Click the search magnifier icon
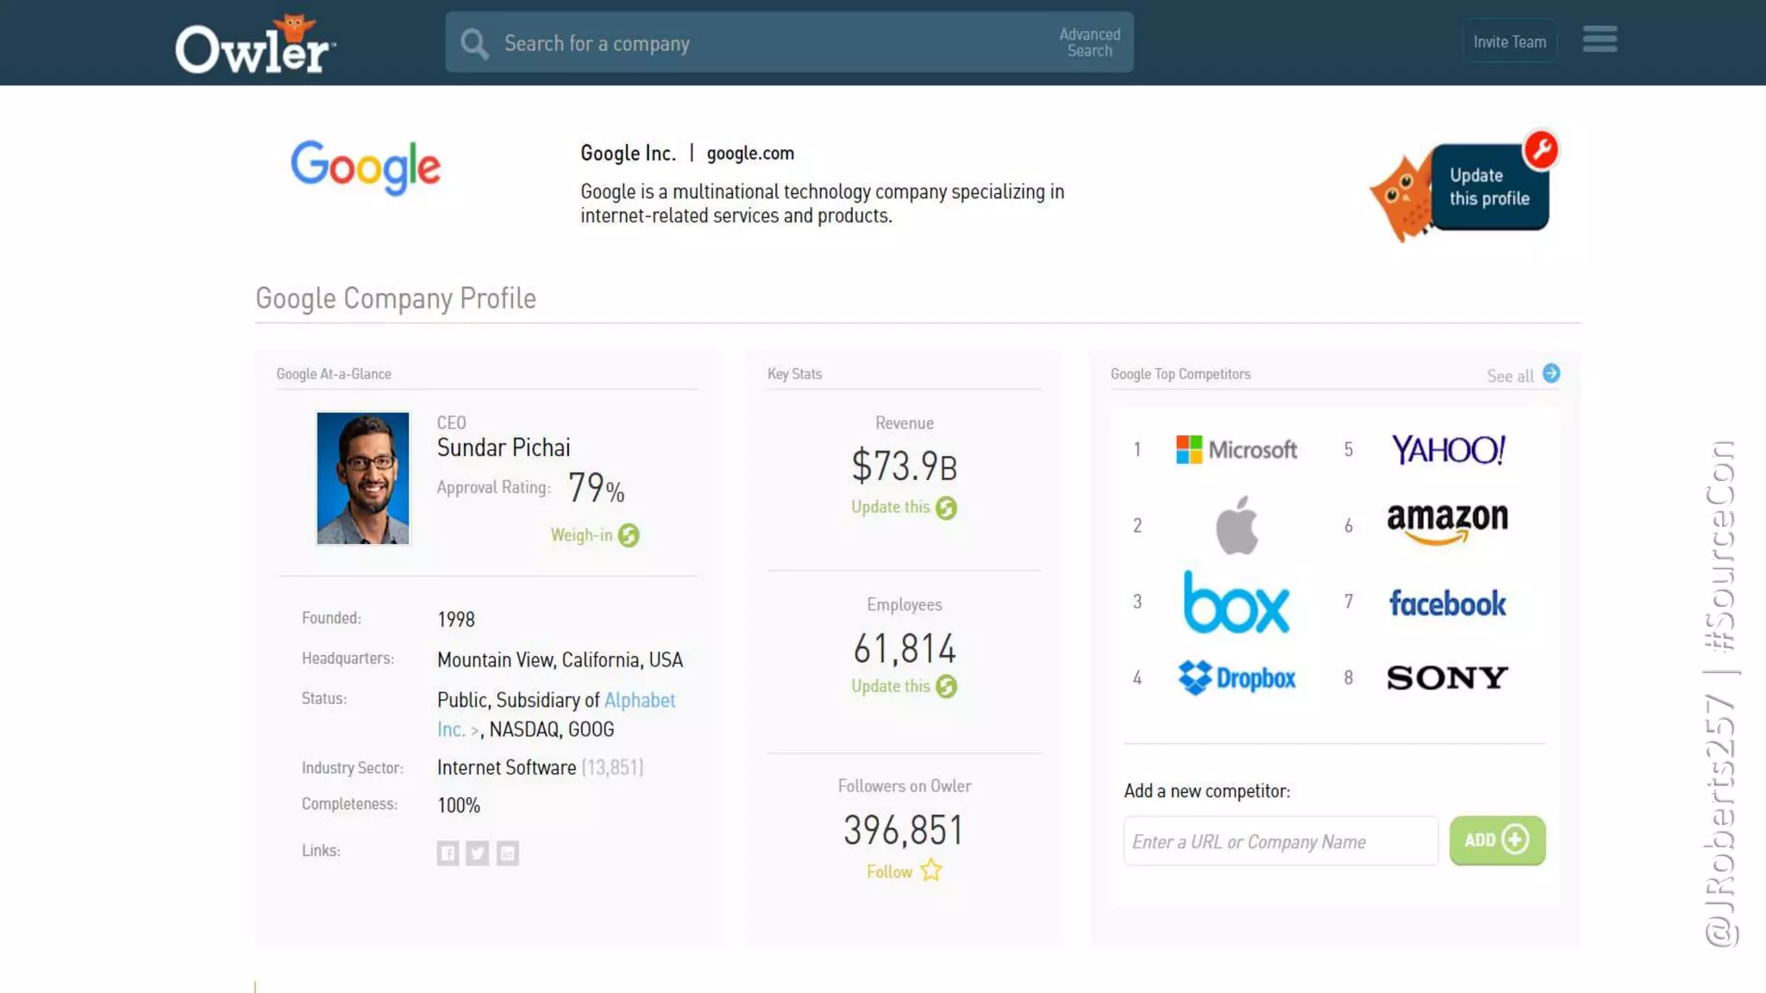Viewport: 1766px width, 993px height. 474,43
